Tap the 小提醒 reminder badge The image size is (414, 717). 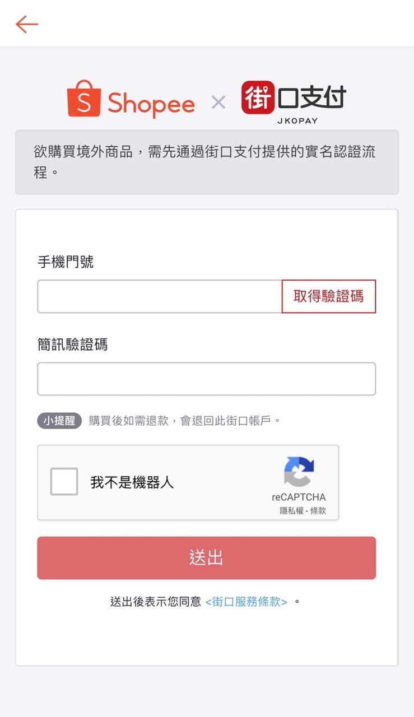click(59, 421)
